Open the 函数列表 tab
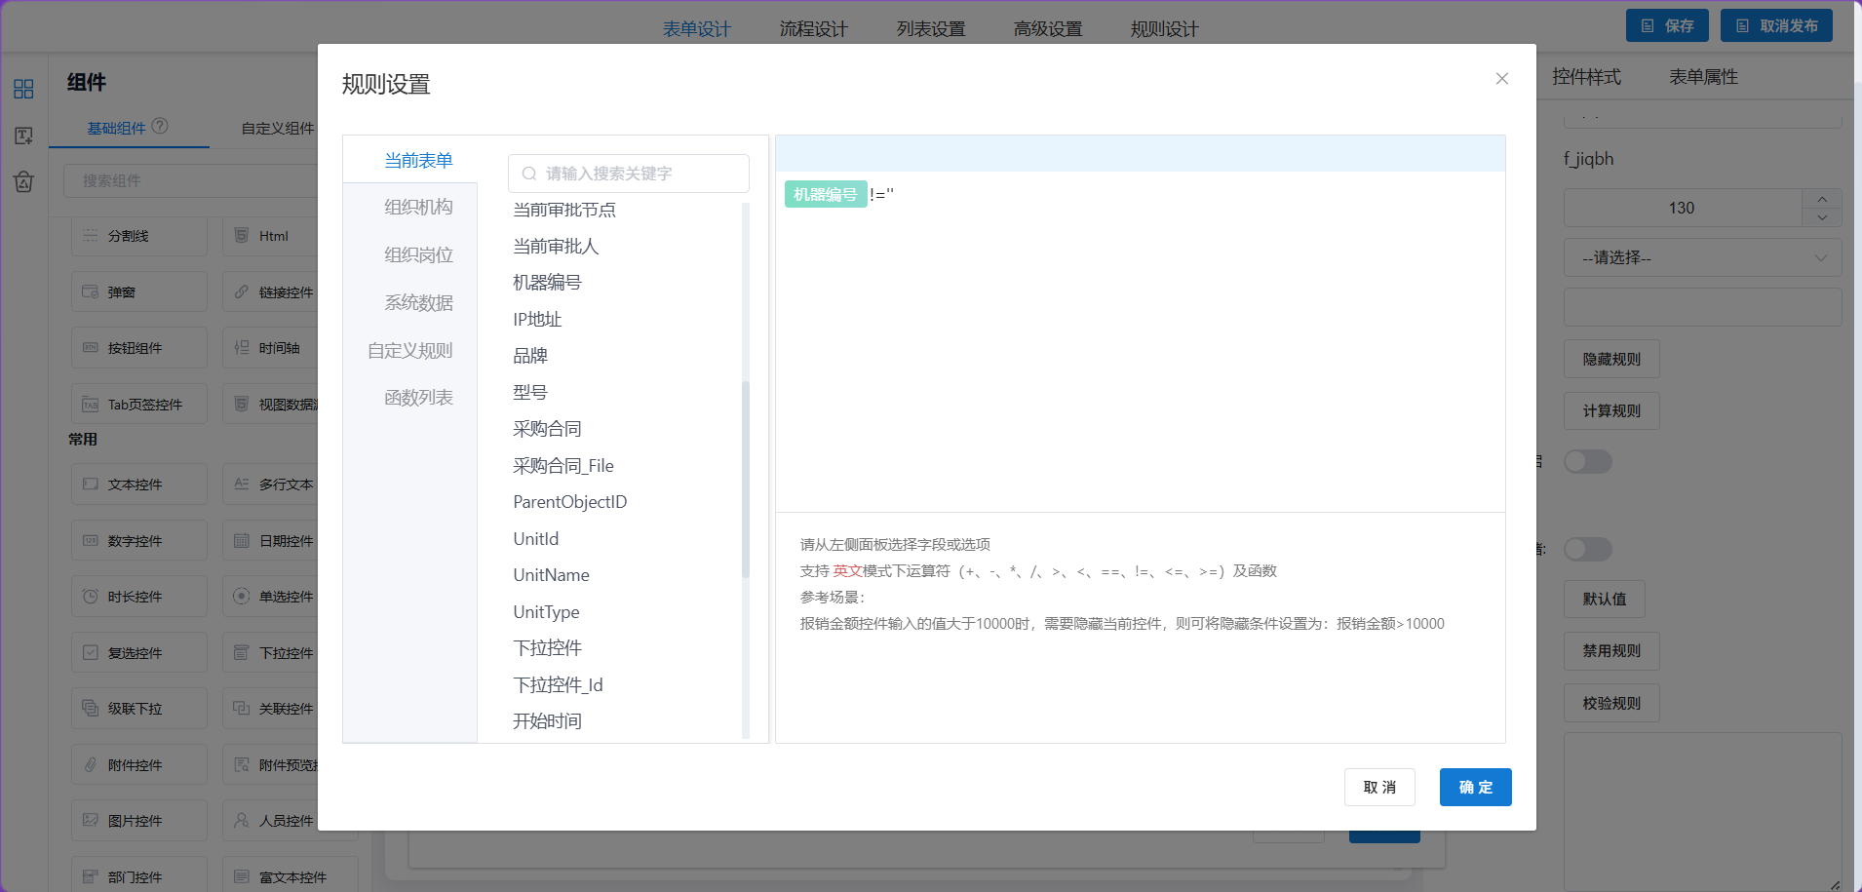 [x=418, y=398]
